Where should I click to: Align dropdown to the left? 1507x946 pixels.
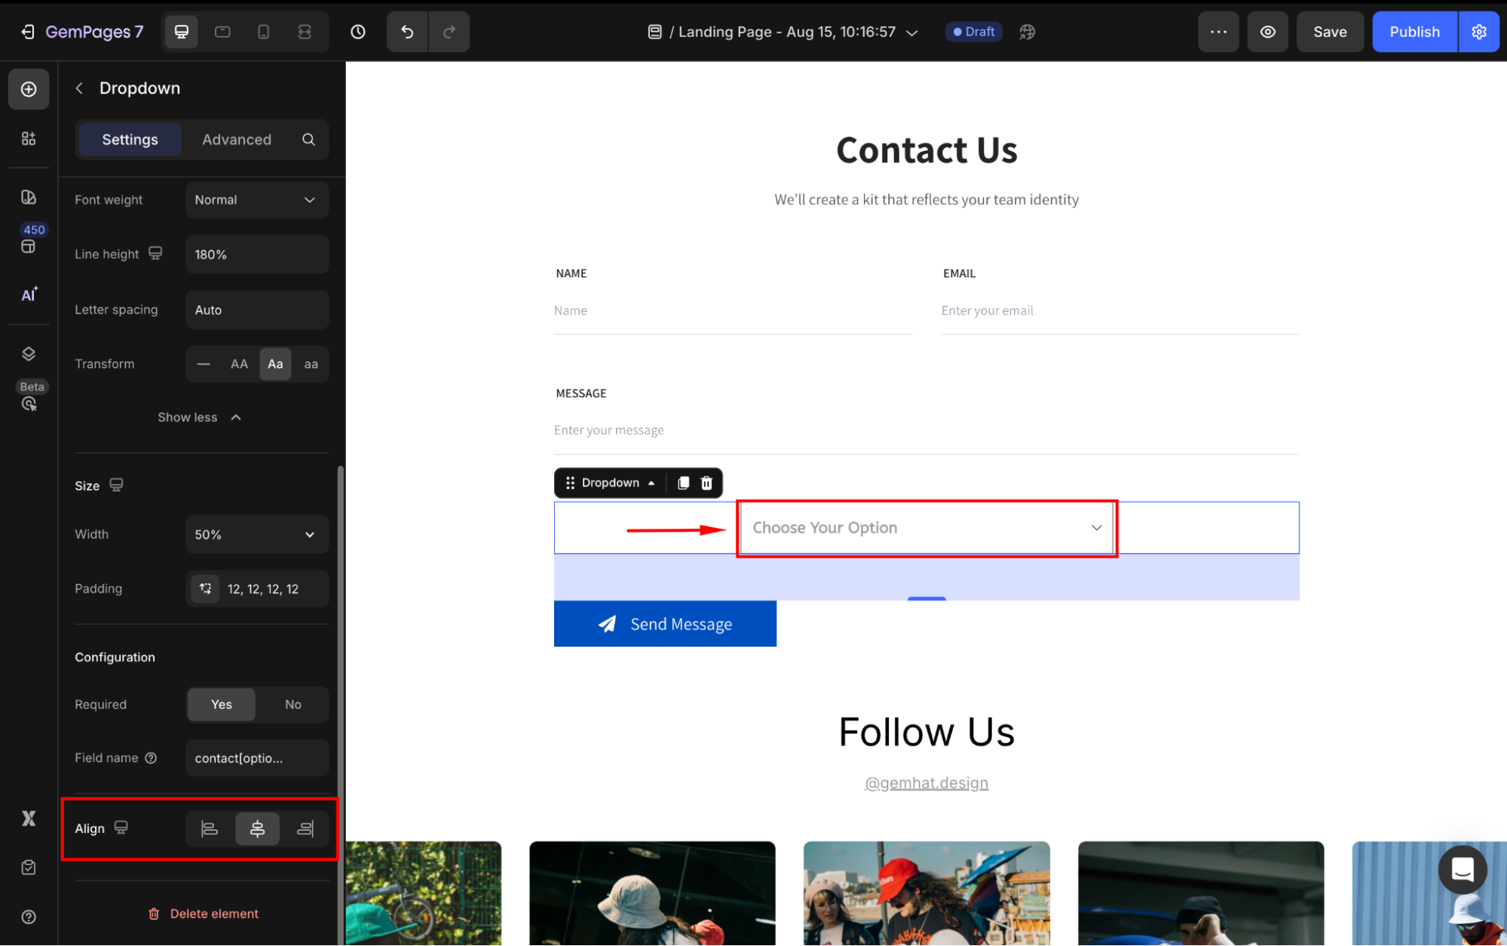210,829
